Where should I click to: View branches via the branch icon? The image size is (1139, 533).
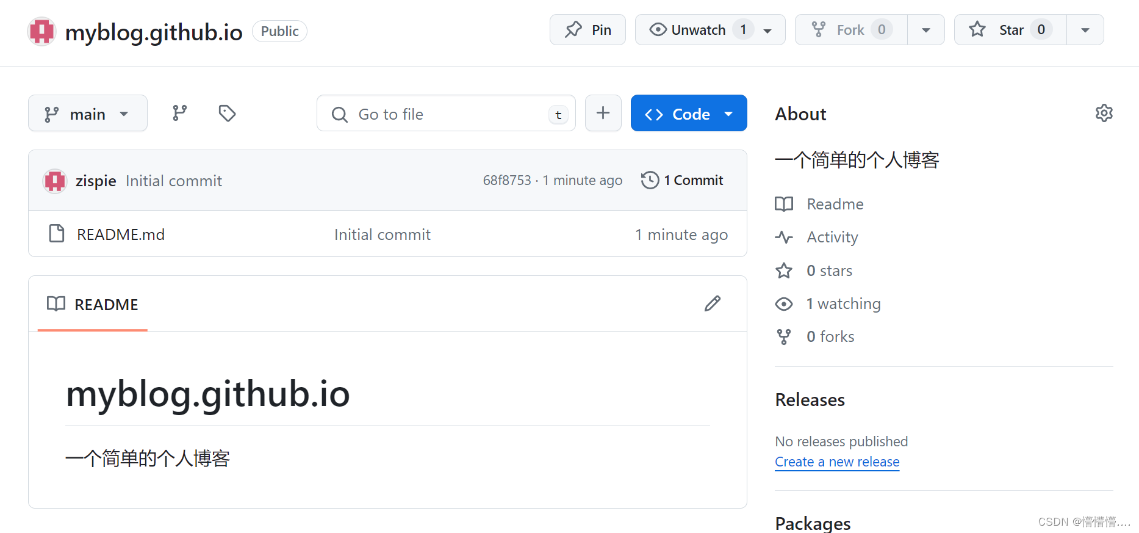coord(179,113)
